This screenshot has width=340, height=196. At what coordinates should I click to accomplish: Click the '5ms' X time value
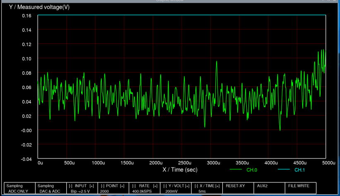pos(202,191)
